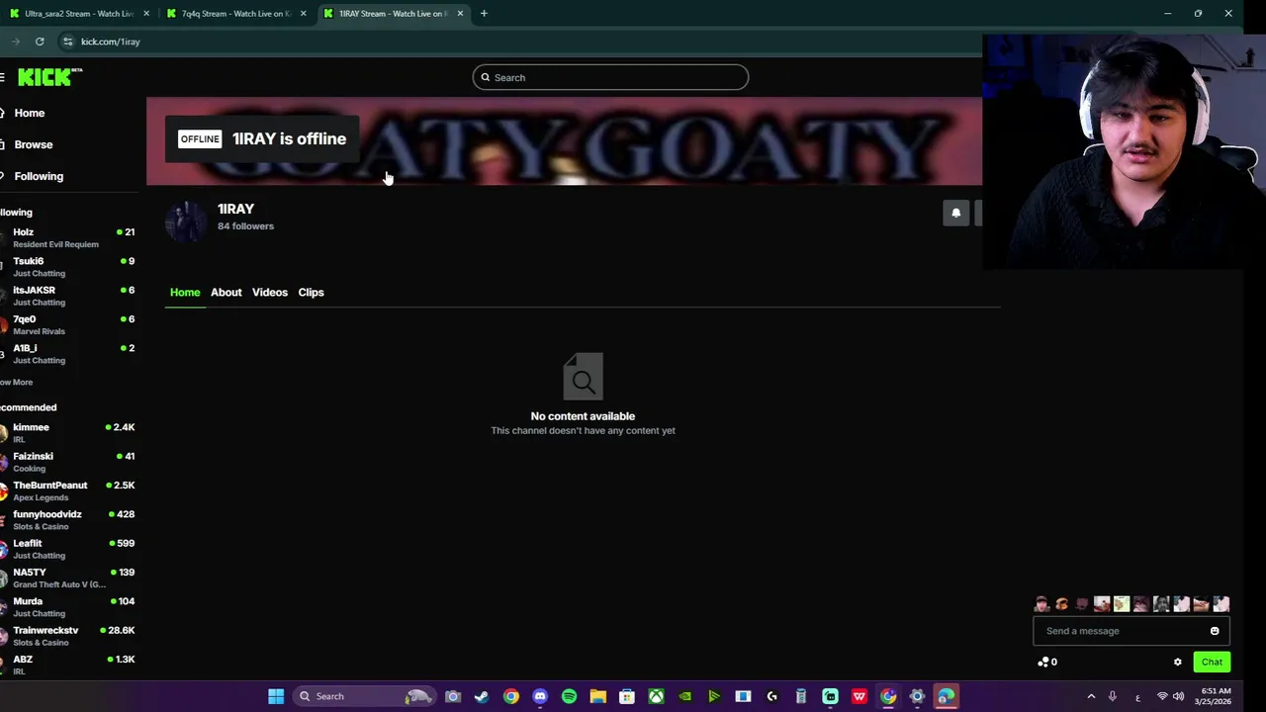Open NVIDIA app from the taskbar
Viewport: 1266px width, 712px height.
684,696
